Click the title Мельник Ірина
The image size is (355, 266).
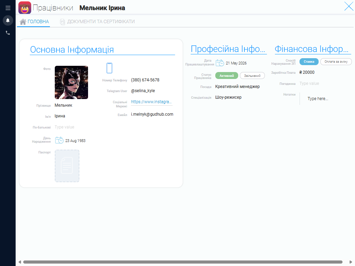click(x=102, y=8)
